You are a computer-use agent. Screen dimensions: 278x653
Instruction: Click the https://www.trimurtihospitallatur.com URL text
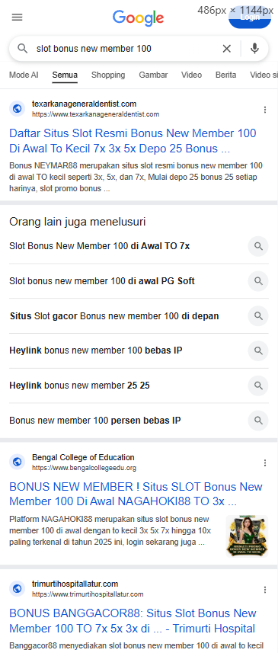[88, 594]
